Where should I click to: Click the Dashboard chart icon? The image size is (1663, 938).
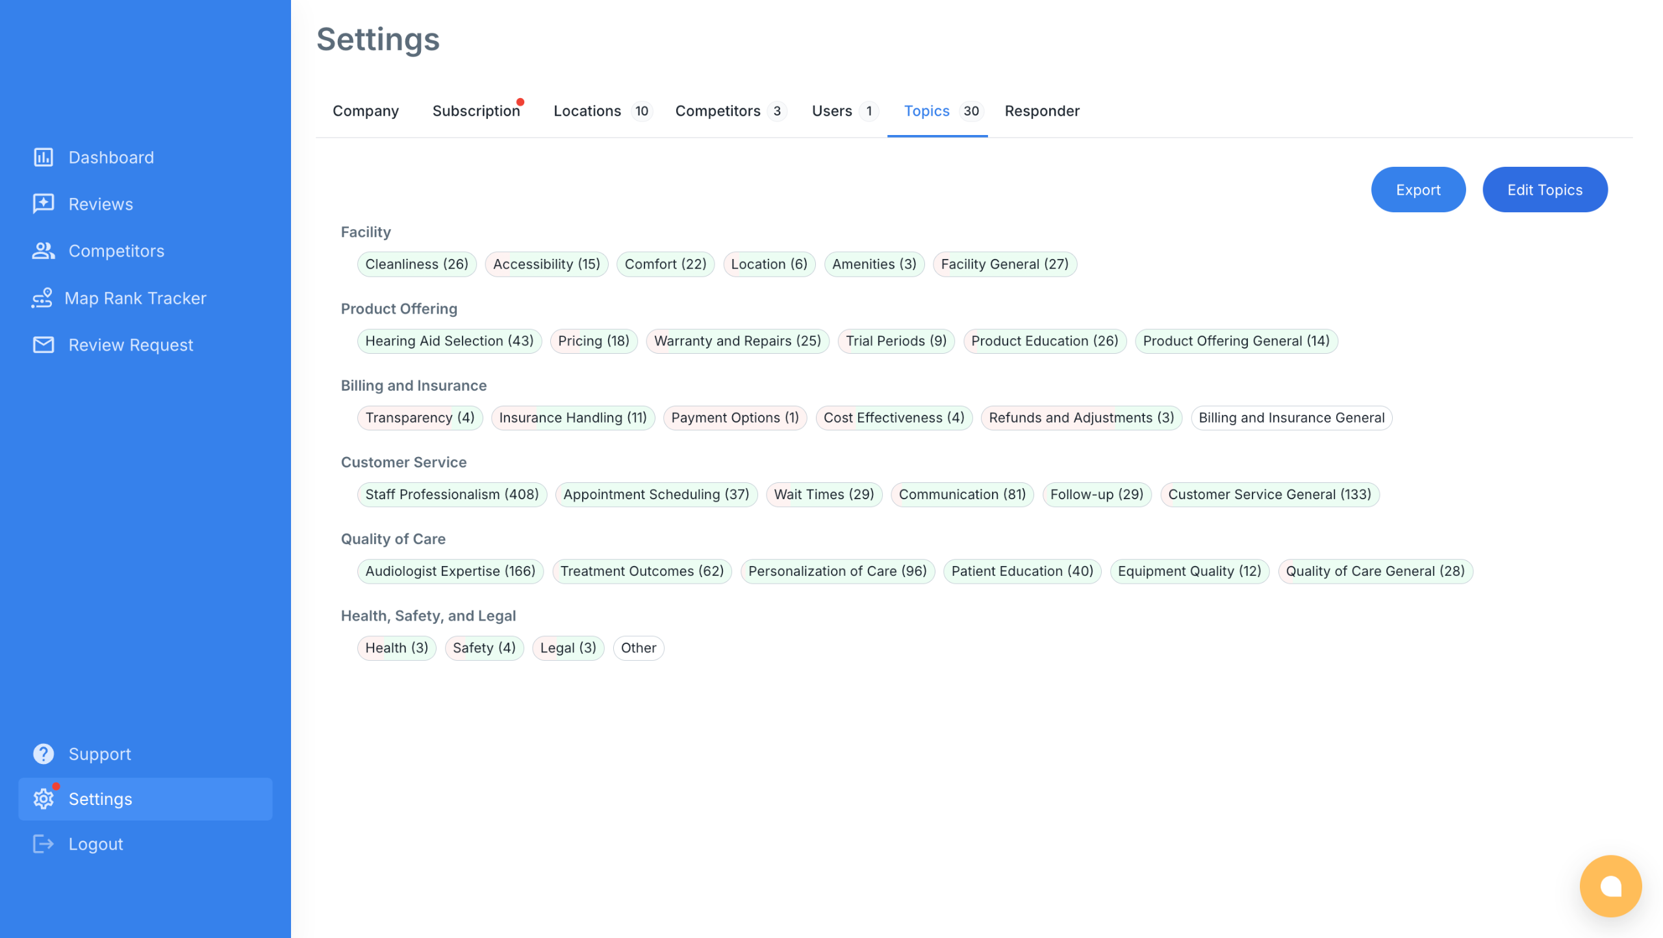(x=44, y=157)
